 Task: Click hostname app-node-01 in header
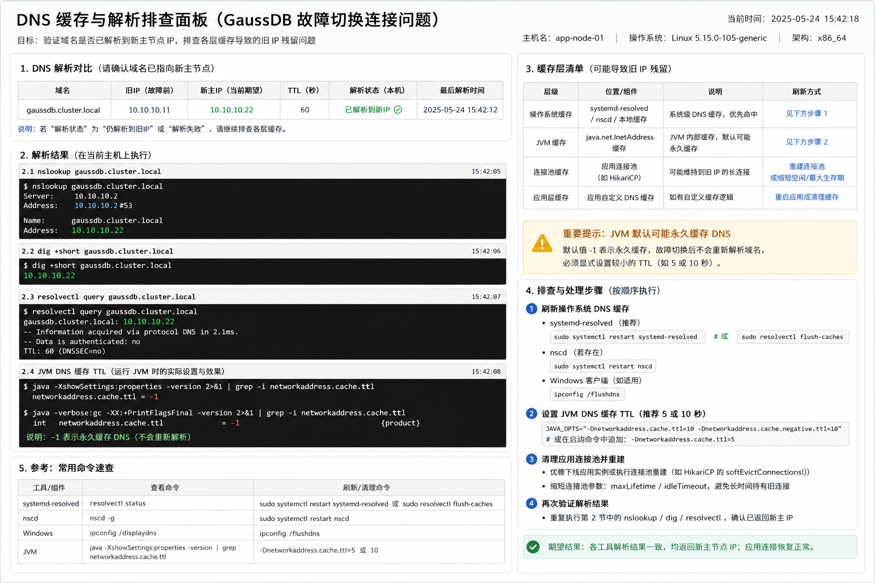click(579, 38)
